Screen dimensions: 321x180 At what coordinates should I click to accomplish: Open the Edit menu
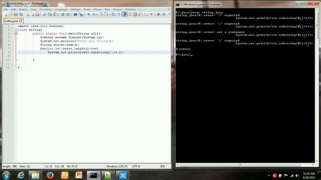14,9
